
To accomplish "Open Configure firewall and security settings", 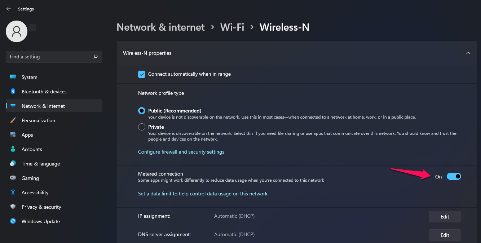I will click(181, 151).
